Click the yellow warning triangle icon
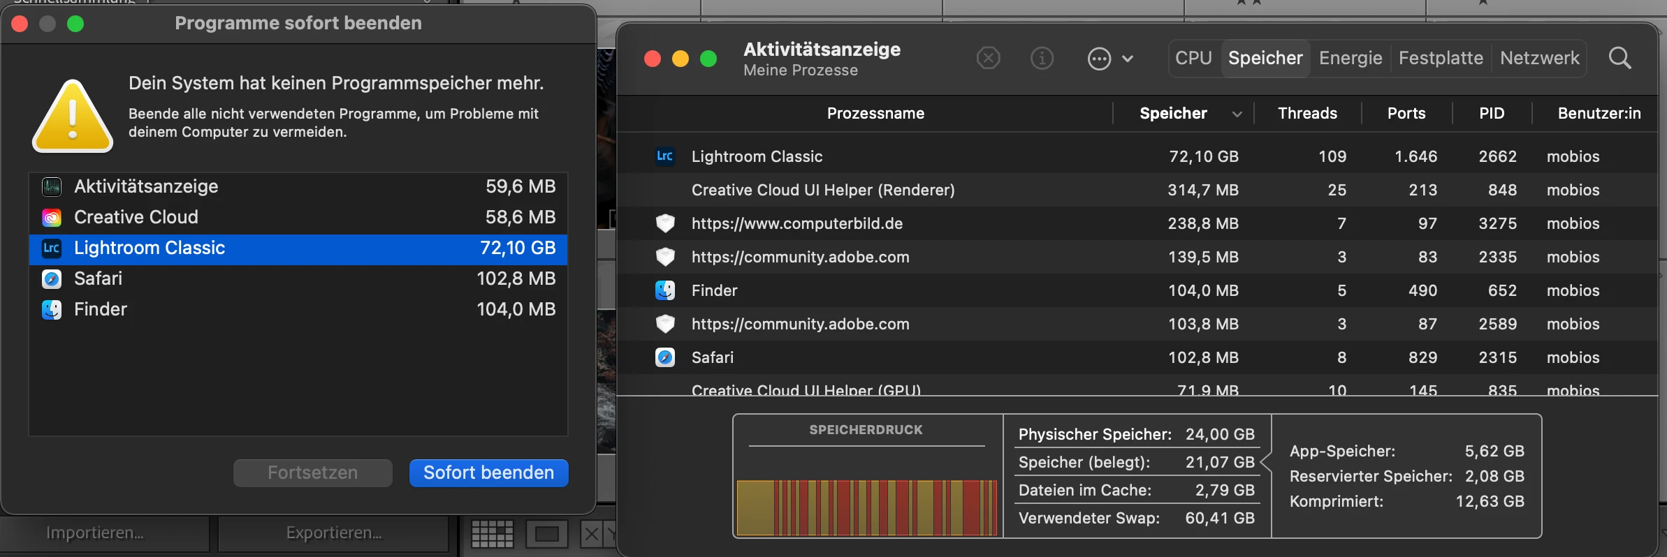 click(x=73, y=116)
